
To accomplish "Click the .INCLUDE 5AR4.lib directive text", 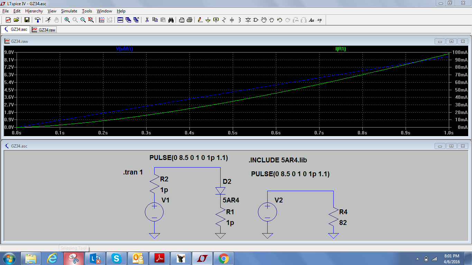I will (x=278, y=160).
